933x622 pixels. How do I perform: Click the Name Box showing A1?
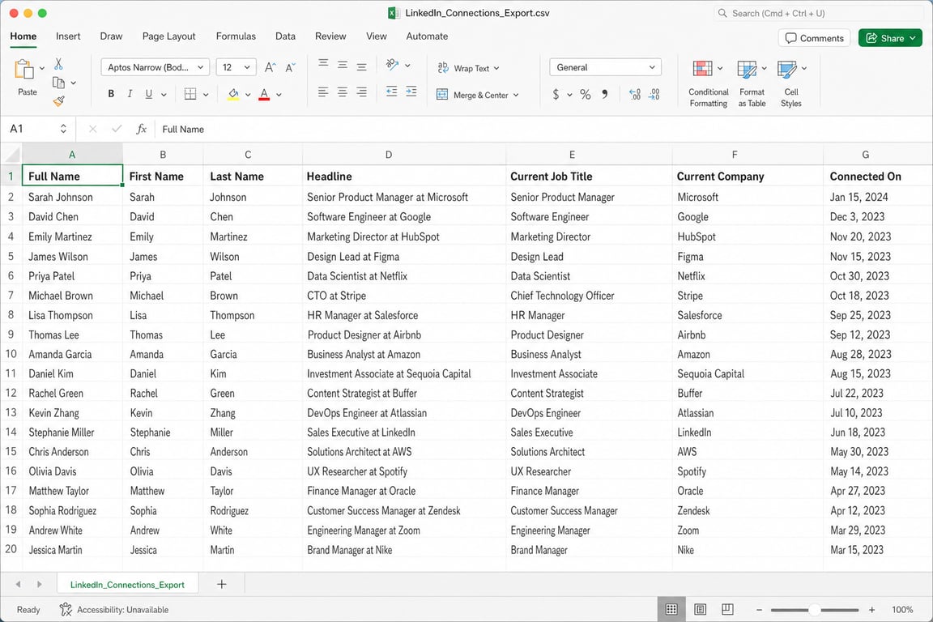click(x=38, y=129)
